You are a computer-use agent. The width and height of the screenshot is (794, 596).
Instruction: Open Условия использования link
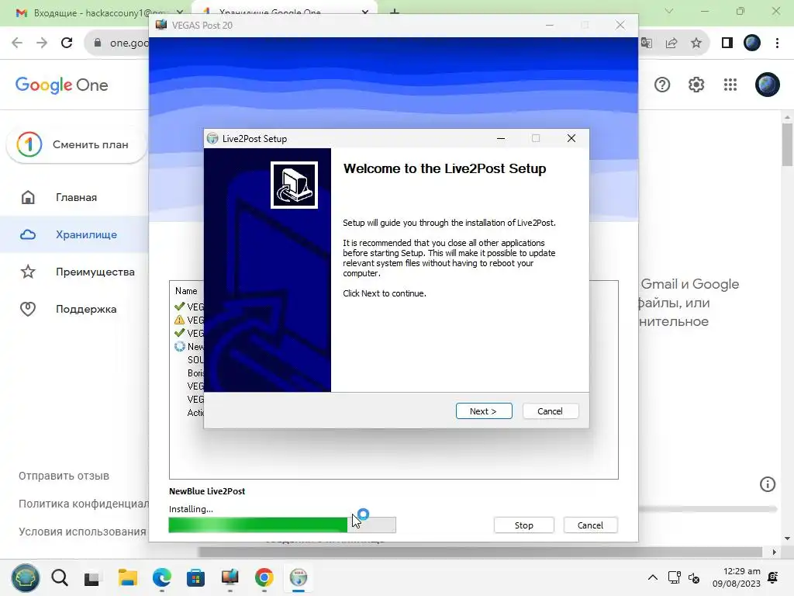82,532
